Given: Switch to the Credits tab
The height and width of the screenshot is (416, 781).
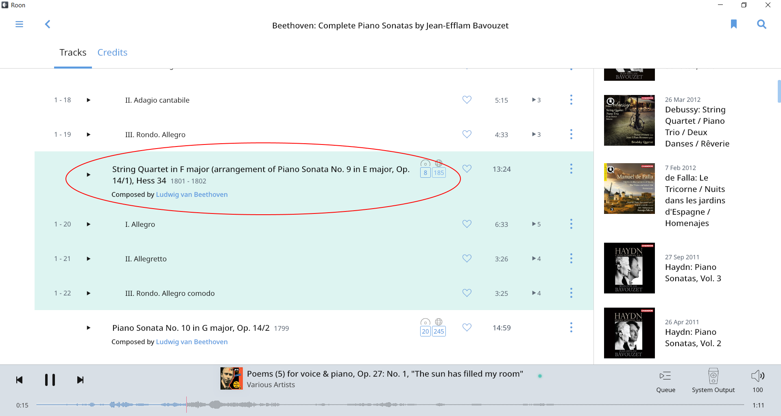Looking at the screenshot, I should 112,52.
